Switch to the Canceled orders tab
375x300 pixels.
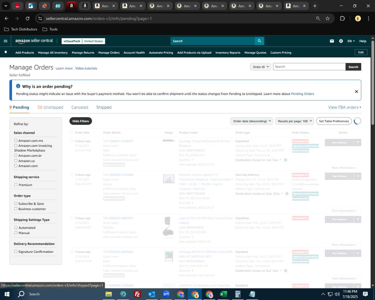coord(80,107)
